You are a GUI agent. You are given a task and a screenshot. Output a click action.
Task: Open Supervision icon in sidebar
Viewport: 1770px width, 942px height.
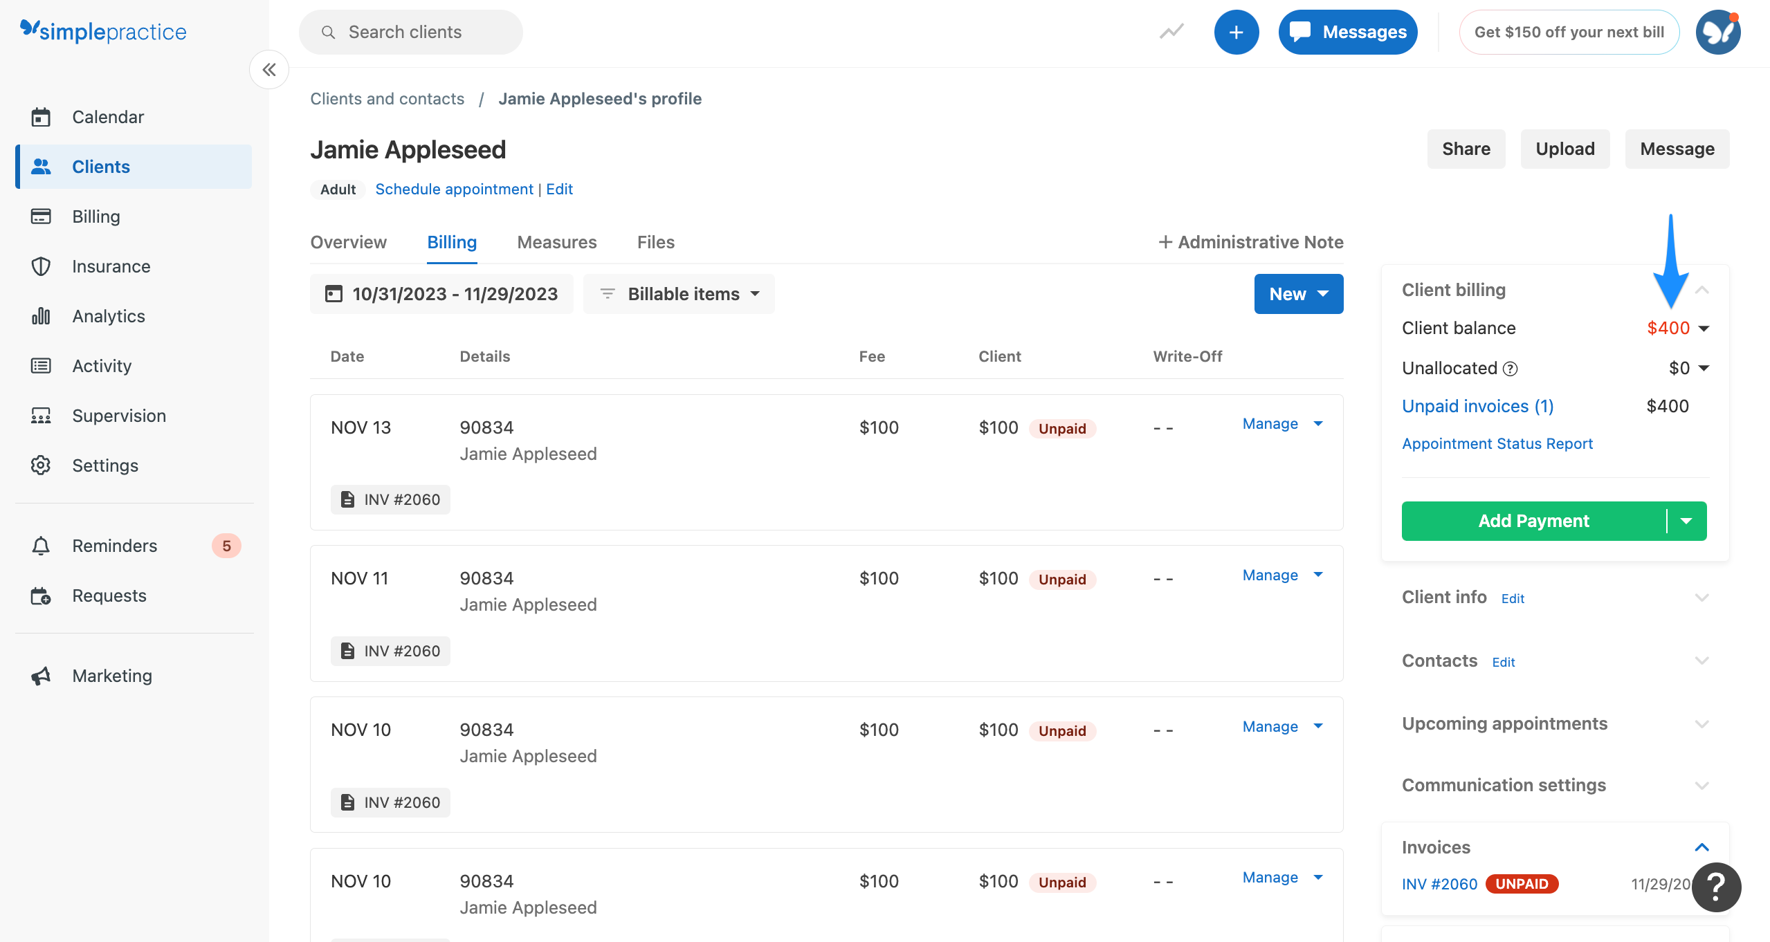click(x=41, y=416)
